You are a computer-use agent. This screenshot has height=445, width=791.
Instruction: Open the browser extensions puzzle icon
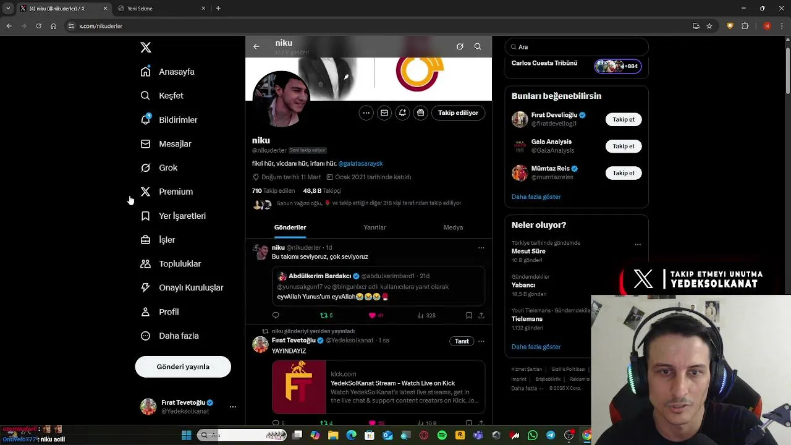point(745,26)
